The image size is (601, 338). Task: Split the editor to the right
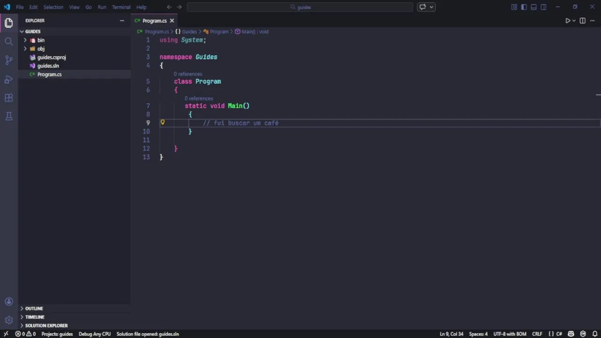(583, 21)
